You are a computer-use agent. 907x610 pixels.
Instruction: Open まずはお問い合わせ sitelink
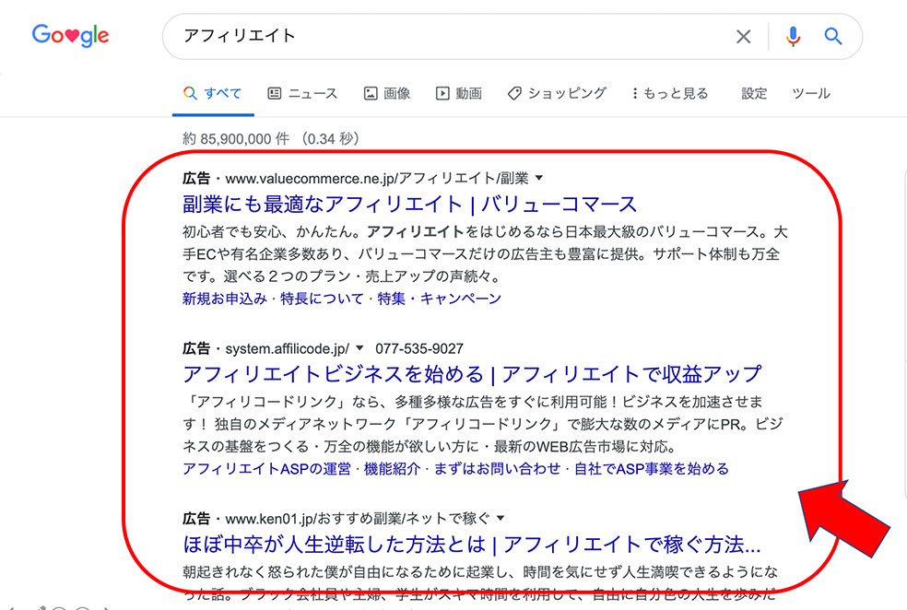[x=498, y=468]
